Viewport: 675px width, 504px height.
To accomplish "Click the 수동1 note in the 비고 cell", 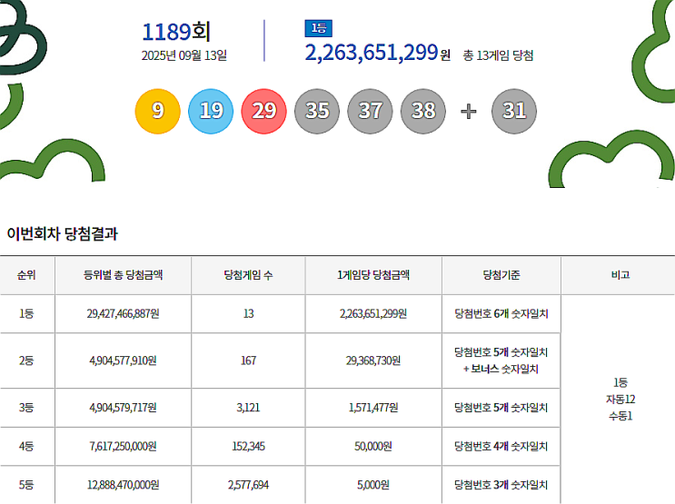I will pyautogui.click(x=620, y=416).
